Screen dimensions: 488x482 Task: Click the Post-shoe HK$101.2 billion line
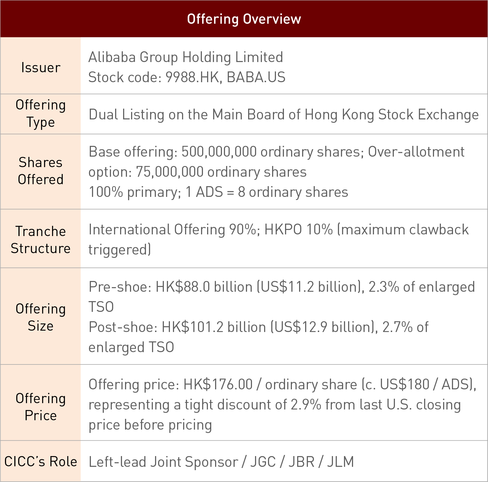[258, 327]
